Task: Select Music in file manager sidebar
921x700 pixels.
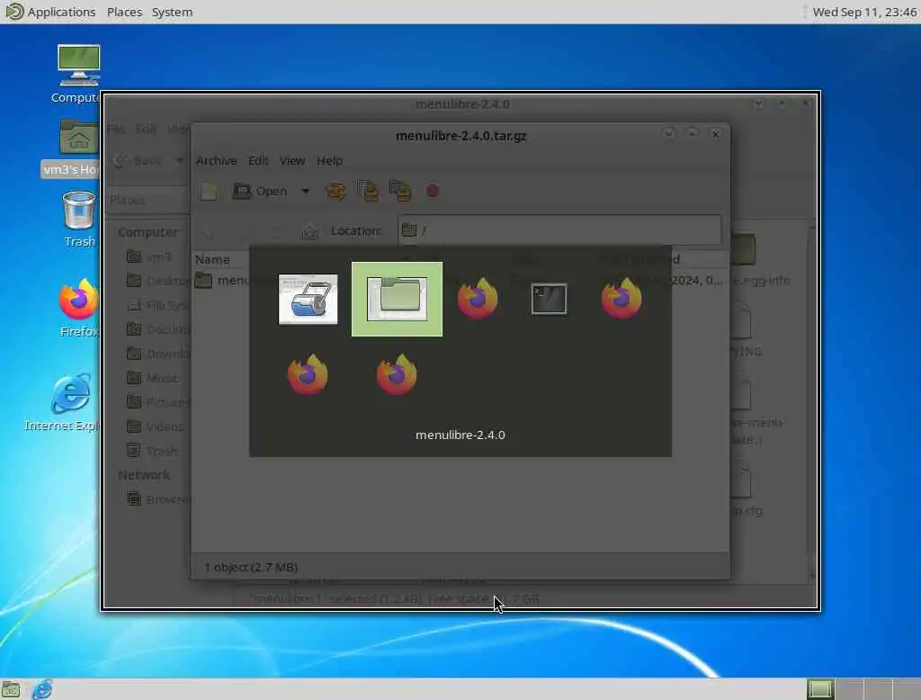Action: (x=153, y=378)
